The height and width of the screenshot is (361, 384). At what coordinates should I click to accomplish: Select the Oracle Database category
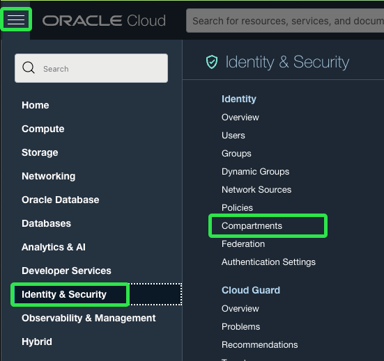point(60,200)
